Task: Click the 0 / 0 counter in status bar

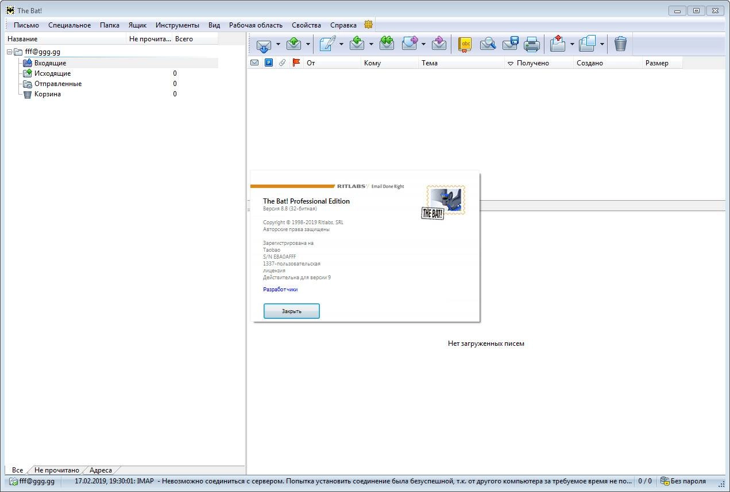Action: tap(645, 481)
